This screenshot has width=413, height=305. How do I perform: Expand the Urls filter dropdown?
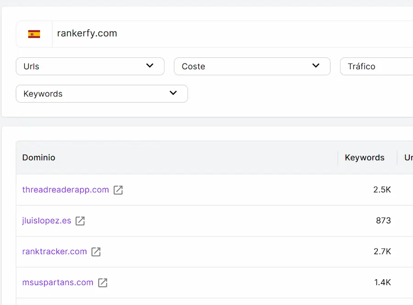click(90, 67)
